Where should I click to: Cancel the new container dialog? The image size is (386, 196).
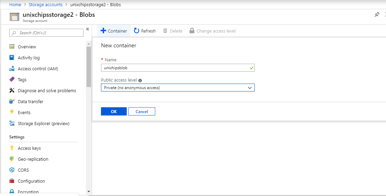(142, 111)
